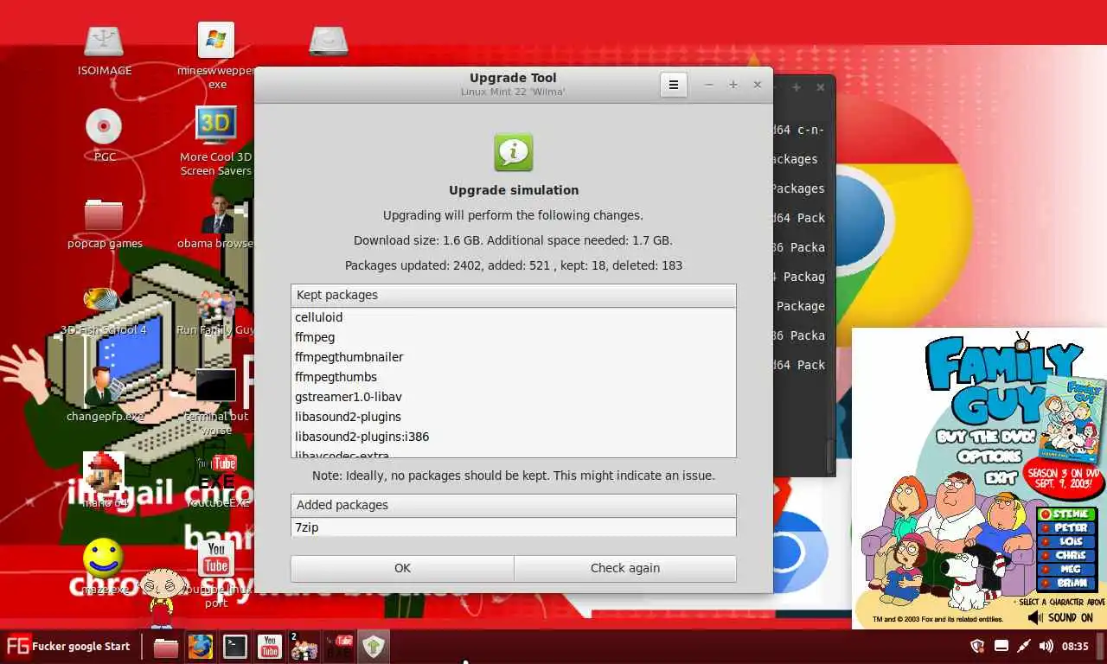Select the gstreamer1.0-libav row

514,397
